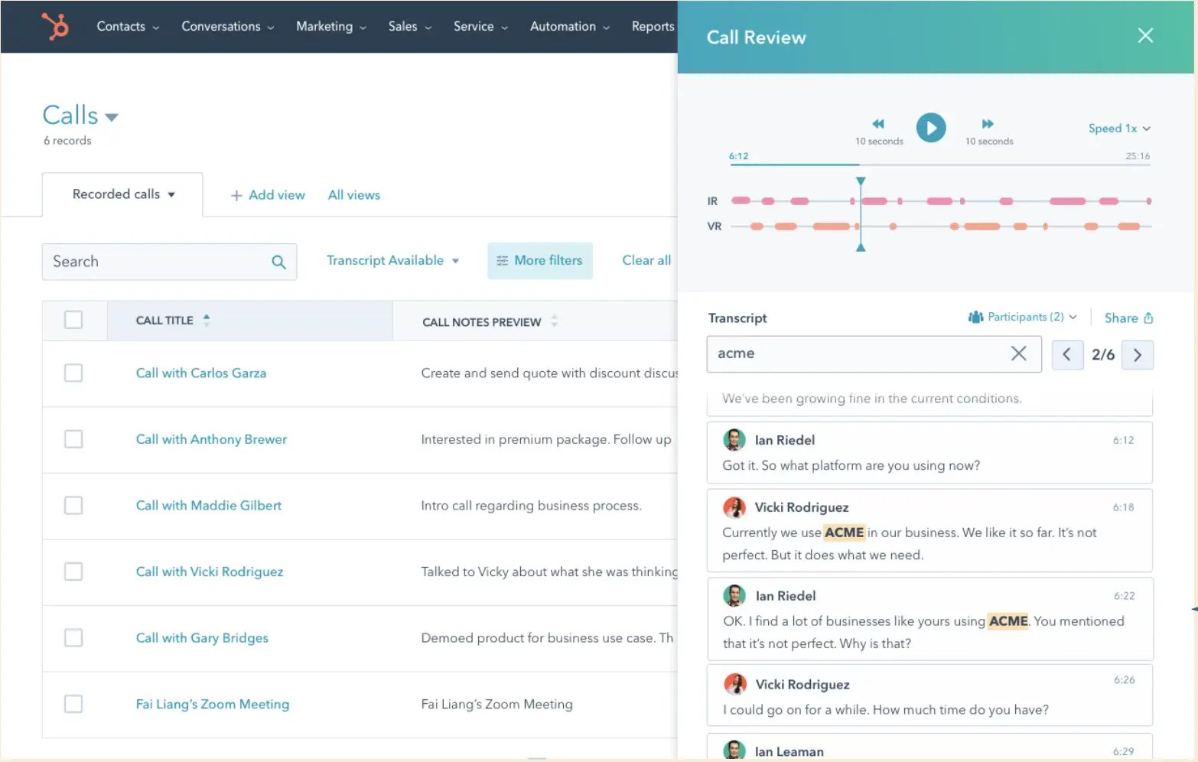Viewport: 1198px width, 762px height.
Task: Check the Call with Gary Bridges row
Action: (73, 638)
